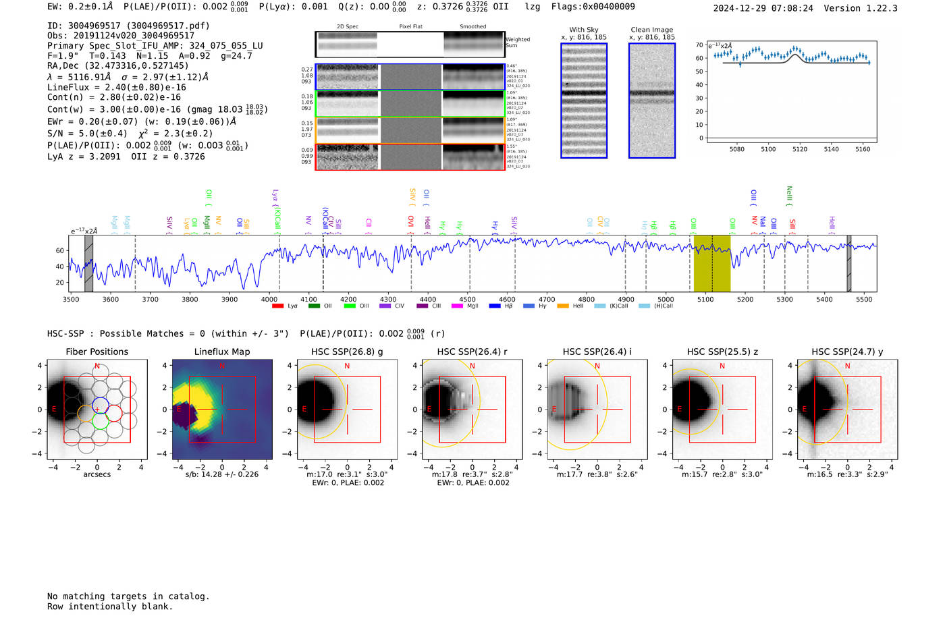Select the HSC SSP(24.7) y cutout
This screenshot has width=945, height=643.
(x=848, y=409)
